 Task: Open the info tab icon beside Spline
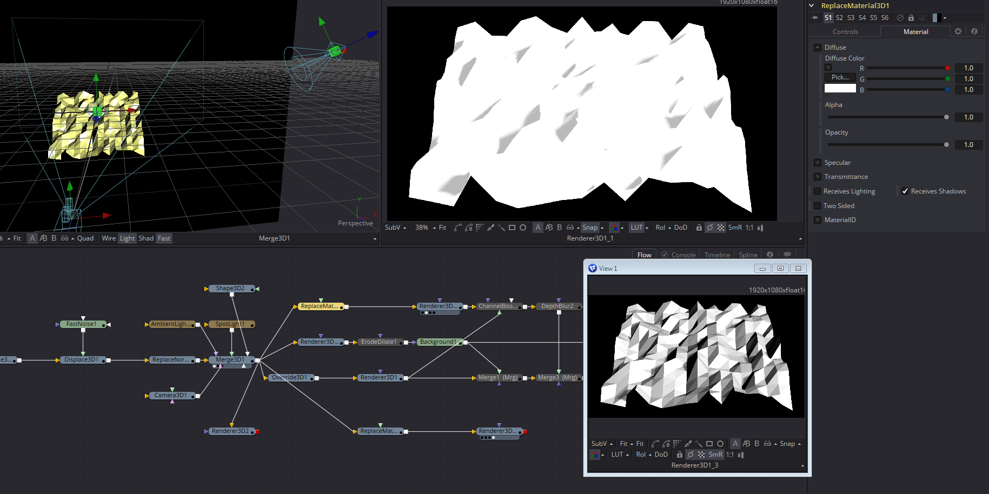coord(769,255)
